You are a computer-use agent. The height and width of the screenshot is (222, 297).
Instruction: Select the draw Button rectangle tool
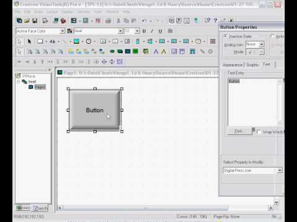coord(40,41)
